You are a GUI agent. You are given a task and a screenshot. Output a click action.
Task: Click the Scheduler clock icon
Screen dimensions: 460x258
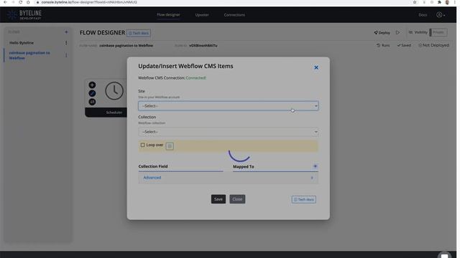tap(114, 91)
